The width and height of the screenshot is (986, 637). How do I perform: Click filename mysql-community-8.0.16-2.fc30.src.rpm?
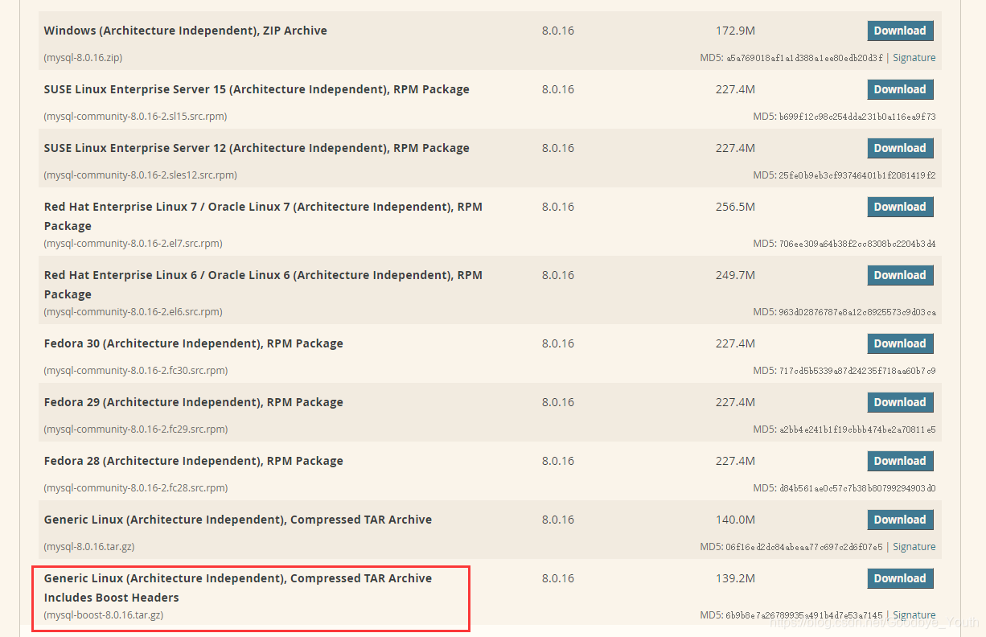pyautogui.click(x=135, y=371)
